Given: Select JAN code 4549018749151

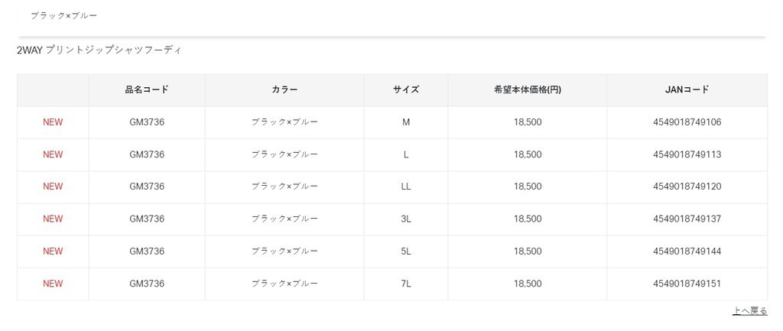Looking at the screenshot, I should 687,284.
